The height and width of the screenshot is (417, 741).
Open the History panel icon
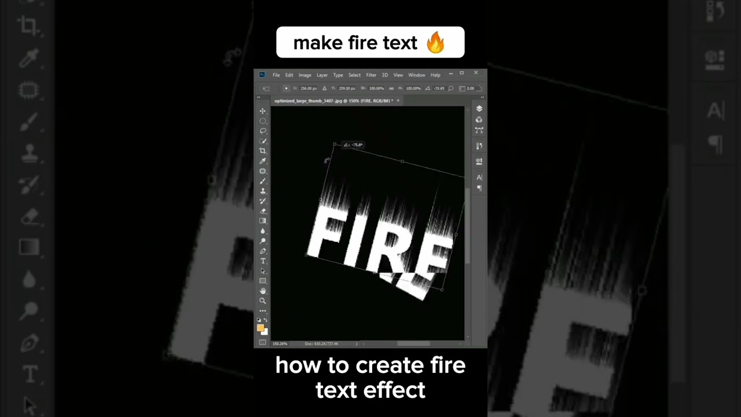pyautogui.click(x=479, y=146)
